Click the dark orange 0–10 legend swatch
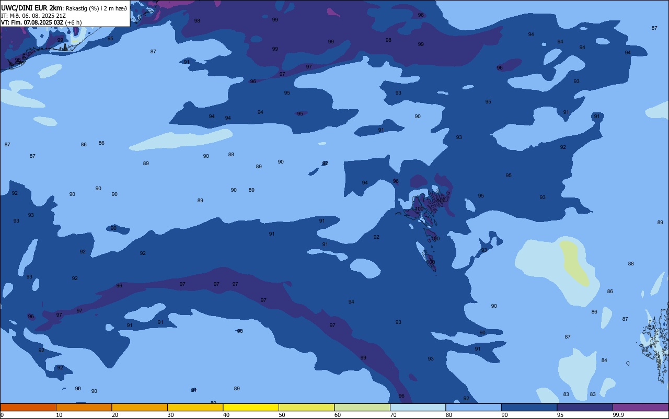 click(x=28, y=407)
